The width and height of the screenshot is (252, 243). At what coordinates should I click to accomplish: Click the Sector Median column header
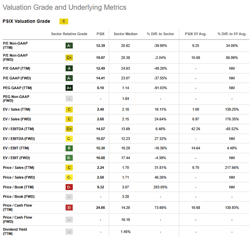click(125, 34)
